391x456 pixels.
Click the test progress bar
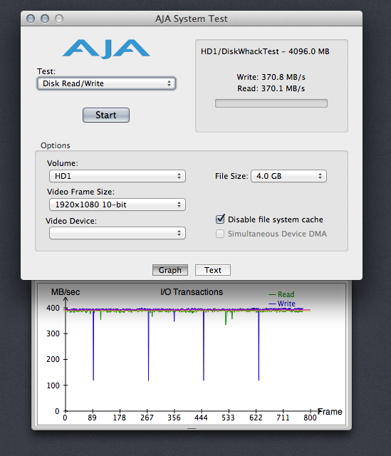271,103
